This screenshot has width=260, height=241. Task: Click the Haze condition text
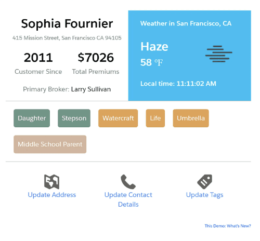(154, 47)
